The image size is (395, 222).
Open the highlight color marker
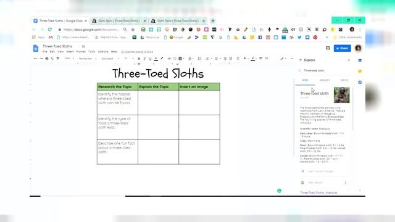click(162, 59)
